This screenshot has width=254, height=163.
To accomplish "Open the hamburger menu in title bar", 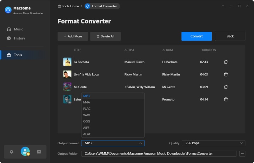I will pos(223,6).
